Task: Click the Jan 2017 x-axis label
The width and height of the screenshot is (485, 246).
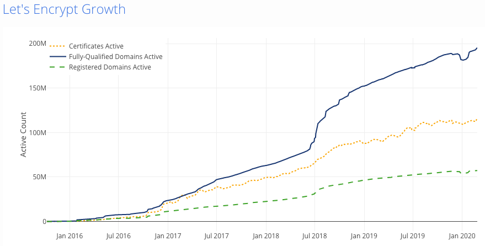Action: (x=168, y=236)
